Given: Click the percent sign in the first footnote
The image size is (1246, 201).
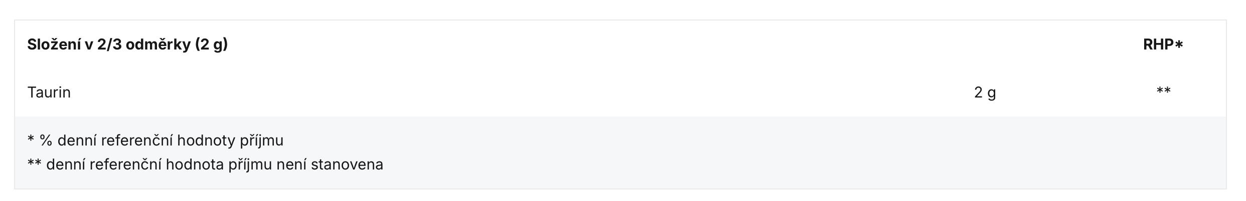Looking at the screenshot, I should [x=46, y=140].
